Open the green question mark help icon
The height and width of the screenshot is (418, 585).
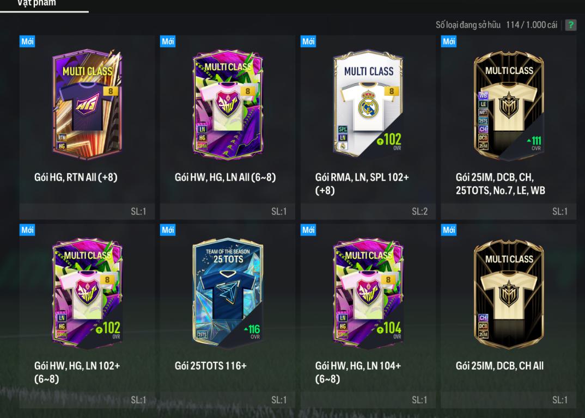(x=570, y=25)
